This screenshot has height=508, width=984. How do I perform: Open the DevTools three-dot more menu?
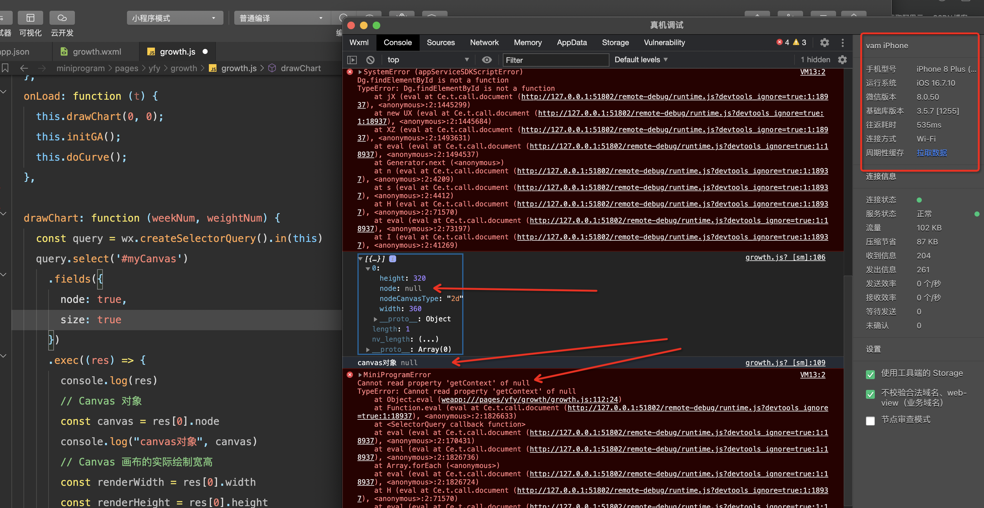tap(842, 43)
